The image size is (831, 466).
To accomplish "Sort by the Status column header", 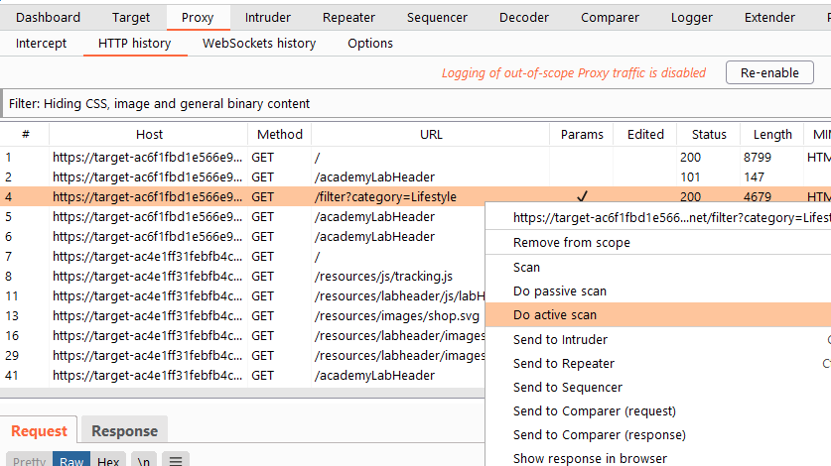I will click(709, 135).
